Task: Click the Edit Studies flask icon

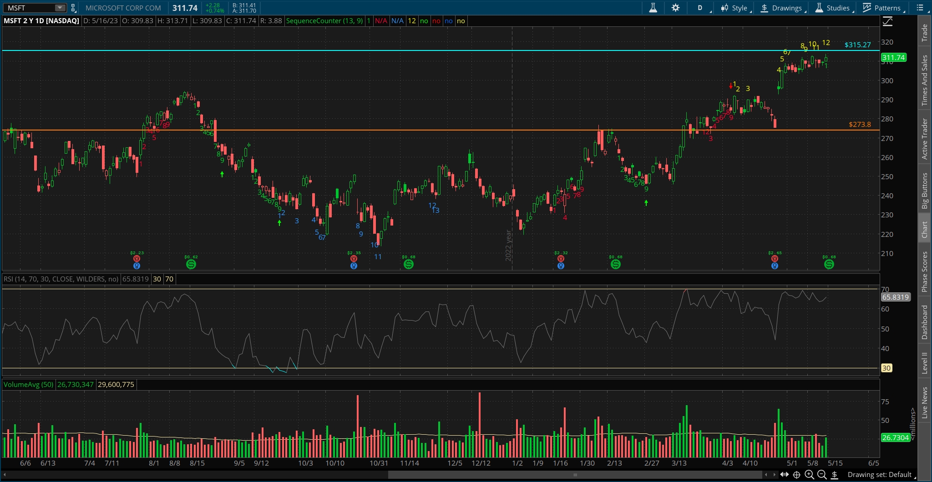Action: coord(653,8)
